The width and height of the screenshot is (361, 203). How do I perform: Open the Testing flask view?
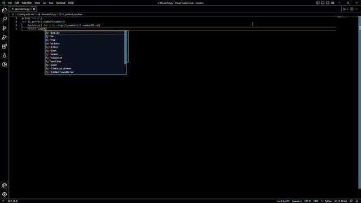[5, 55]
